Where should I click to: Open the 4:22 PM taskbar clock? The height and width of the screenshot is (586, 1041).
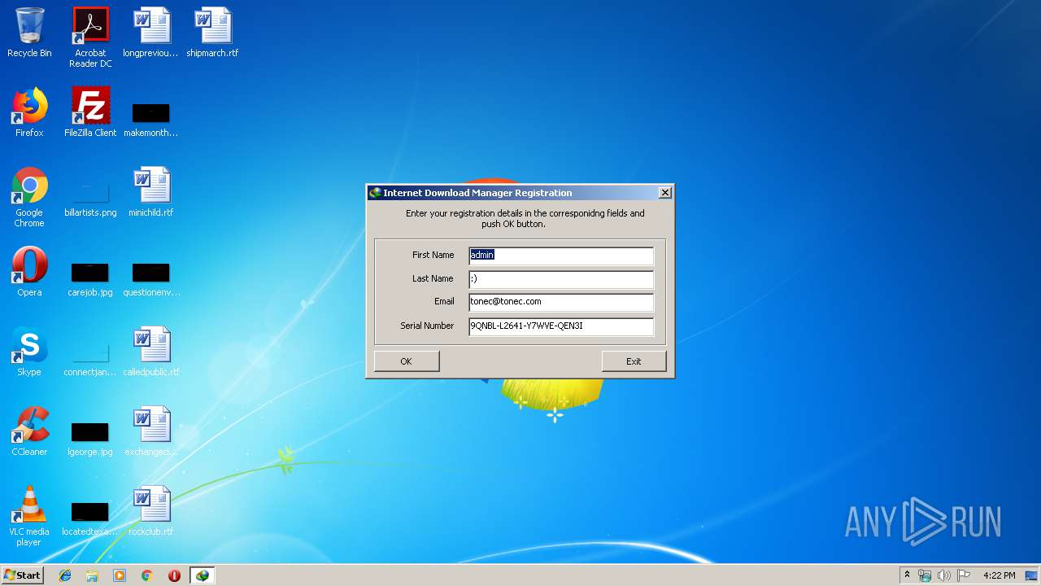pyautogui.click(x=999, y=575)
